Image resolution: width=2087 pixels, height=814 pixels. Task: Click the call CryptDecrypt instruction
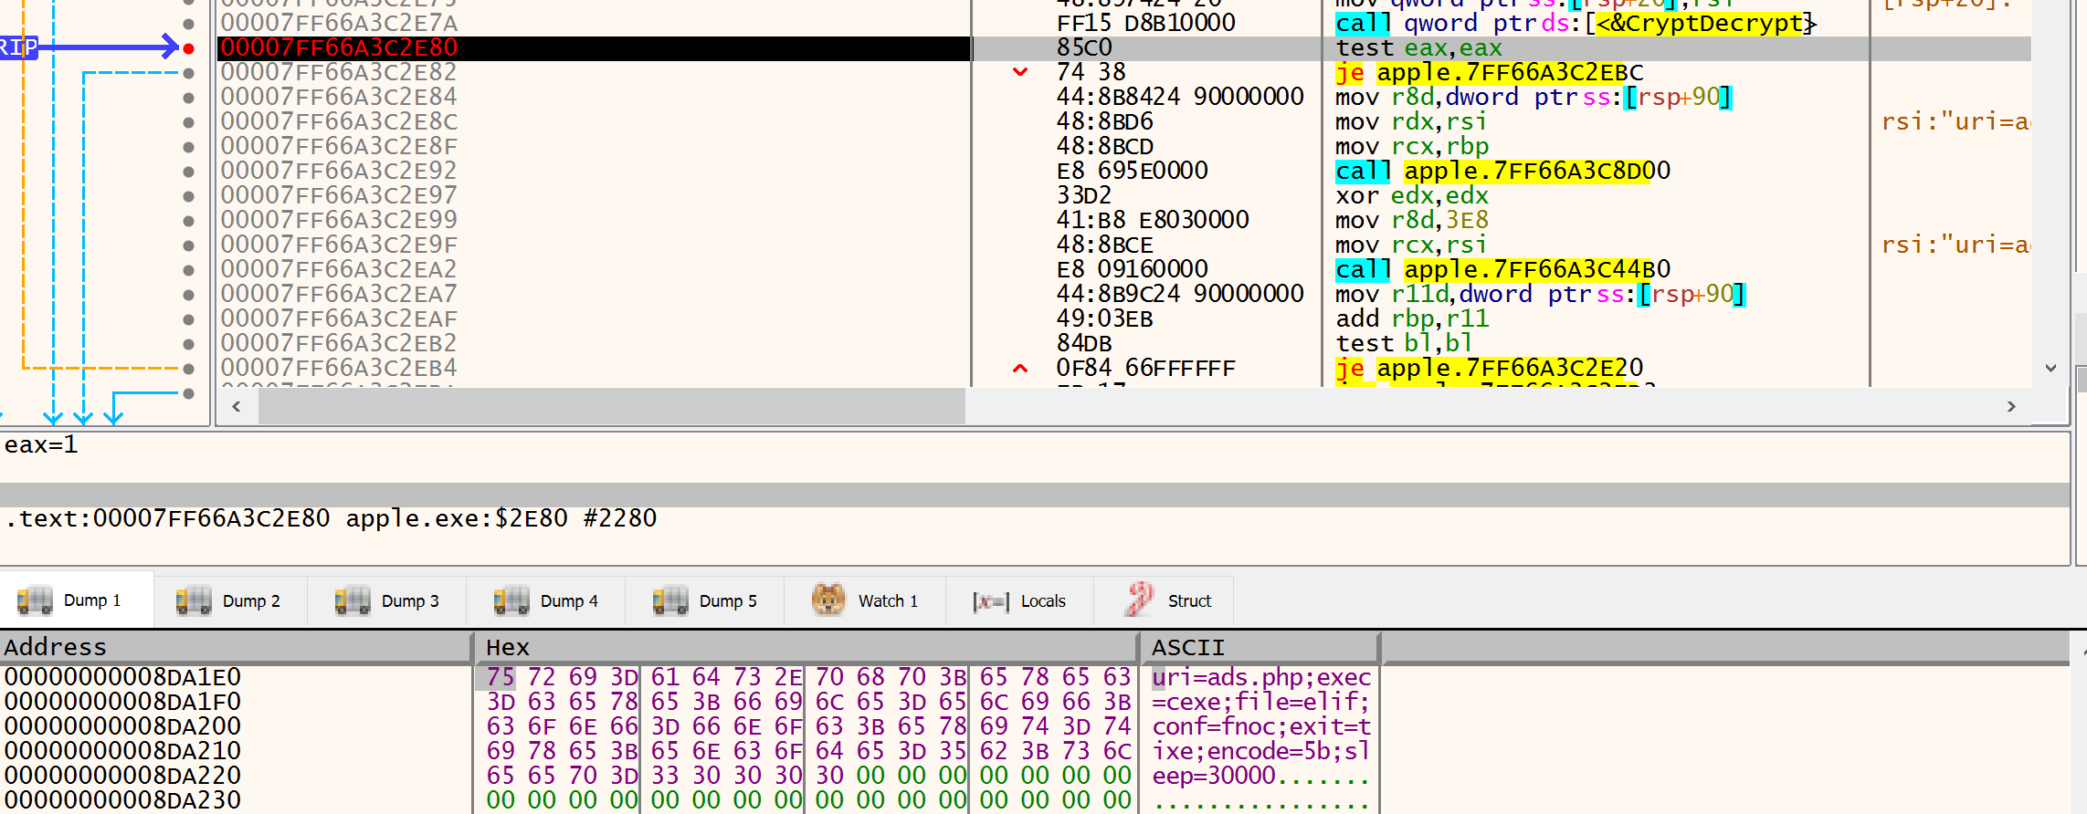click(1576, 23)
